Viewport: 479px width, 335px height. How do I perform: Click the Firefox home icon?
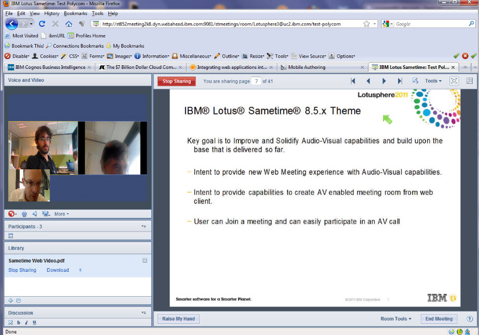(69, 24)
